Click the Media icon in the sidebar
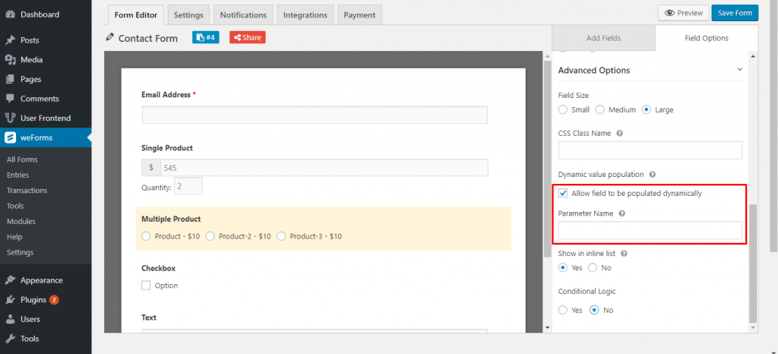Viewport: 778px width, 354px height. point(10,59)
